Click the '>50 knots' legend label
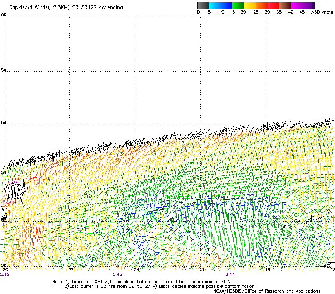 pyautogui.click(x=322, y=12)
